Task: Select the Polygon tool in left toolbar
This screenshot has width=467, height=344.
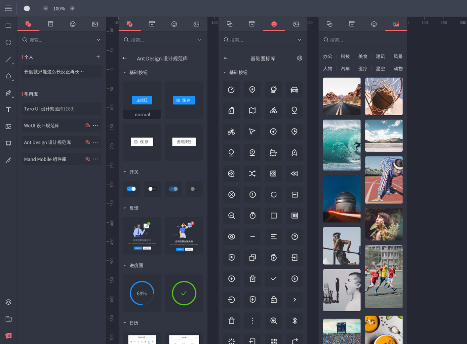Action: coord(8,76)
